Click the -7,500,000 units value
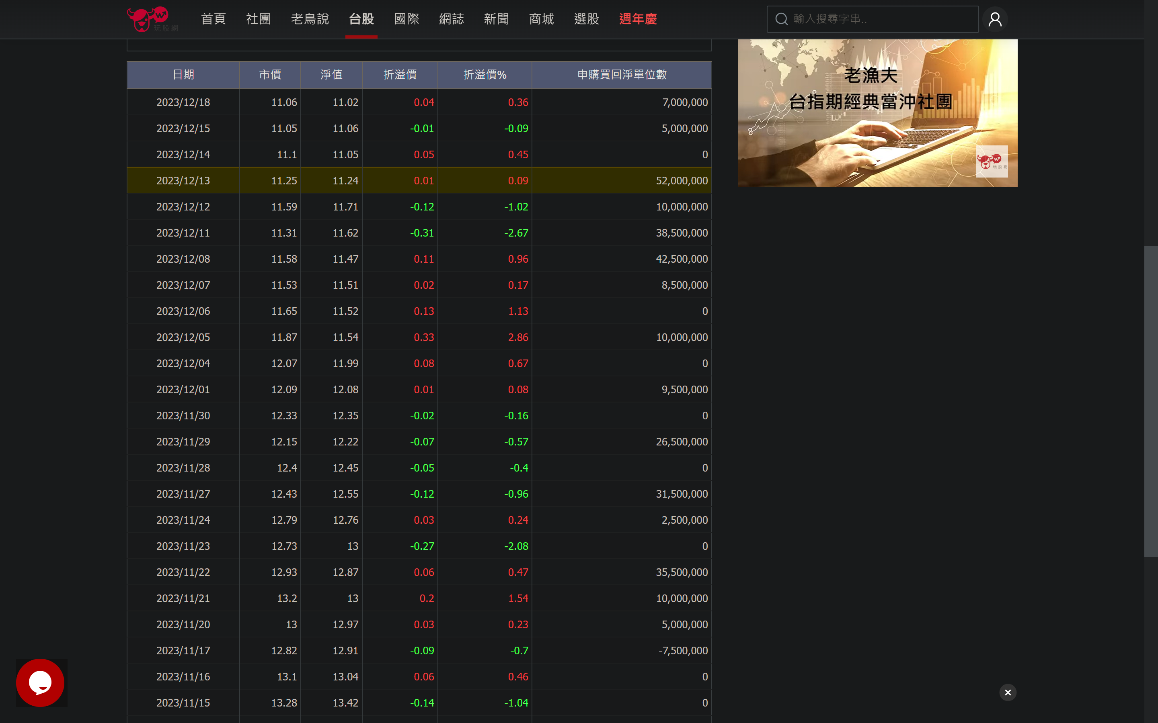Image resolution: width=1158 pixels, height=723 pixels. point(683,650)
